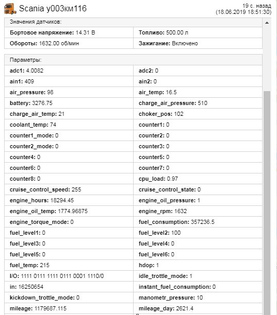Select the Топливо 500.00 л cell
The image size is (277, 315).
tap(198, 32)
